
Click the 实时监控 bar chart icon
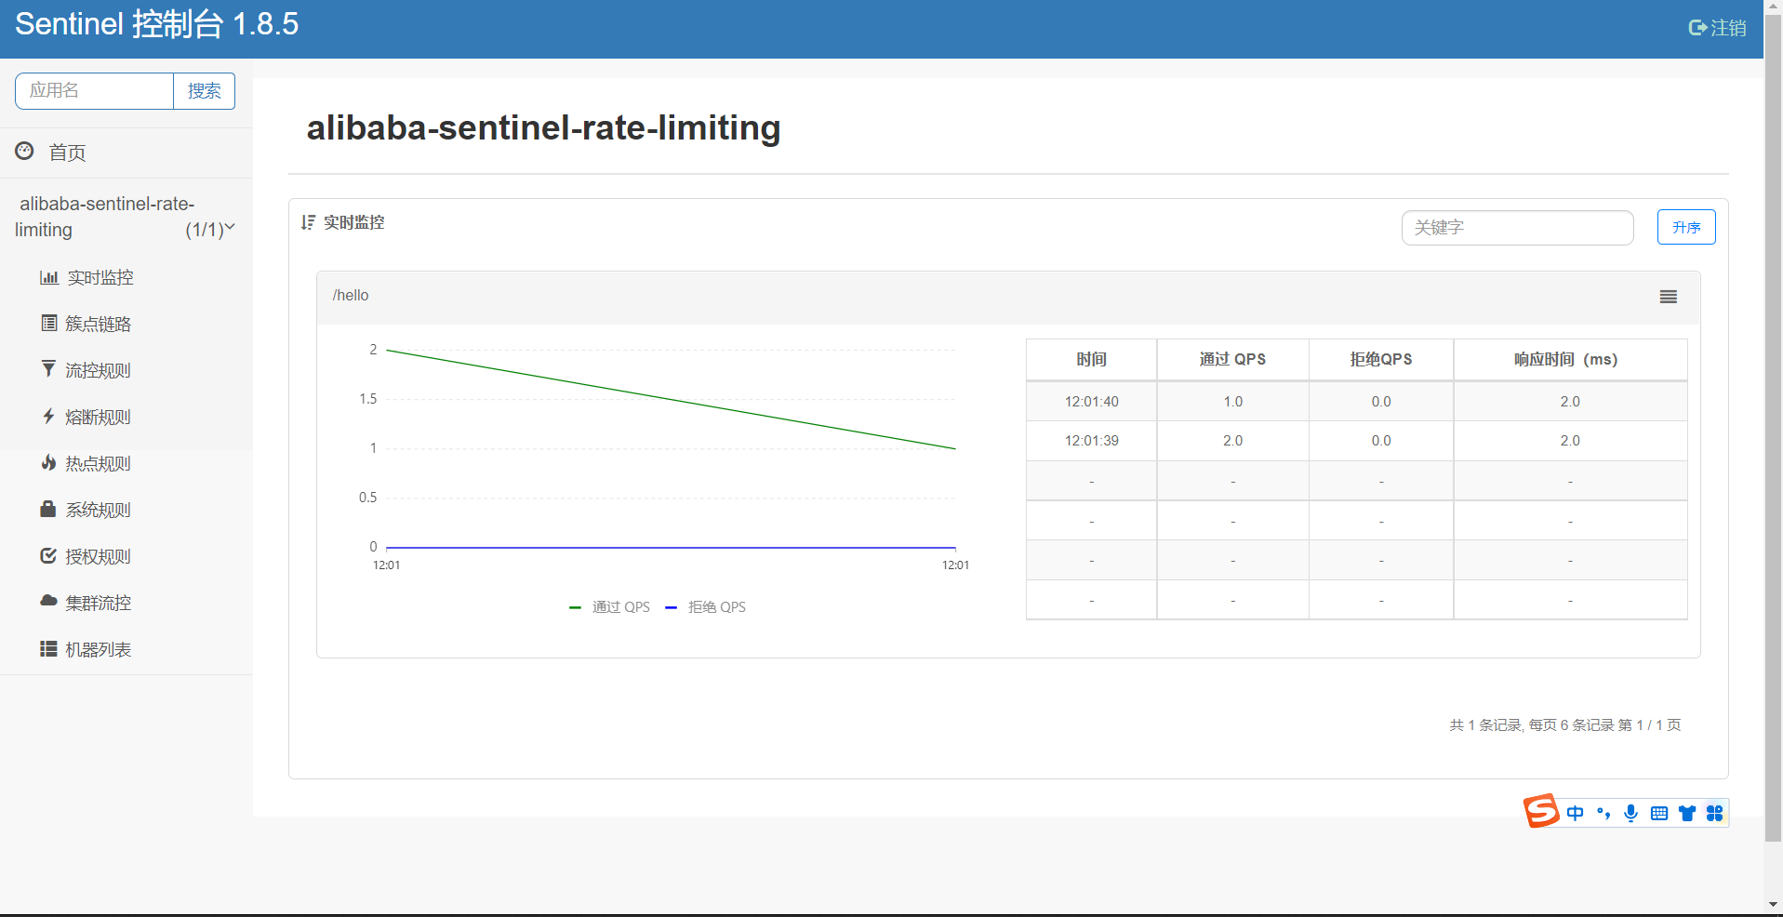(x=48, y=277)
